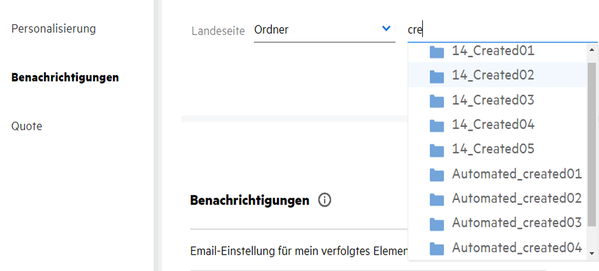Switch to the Benachrichtigungen sidebar section
599x271 pixels.
[65, 77]
